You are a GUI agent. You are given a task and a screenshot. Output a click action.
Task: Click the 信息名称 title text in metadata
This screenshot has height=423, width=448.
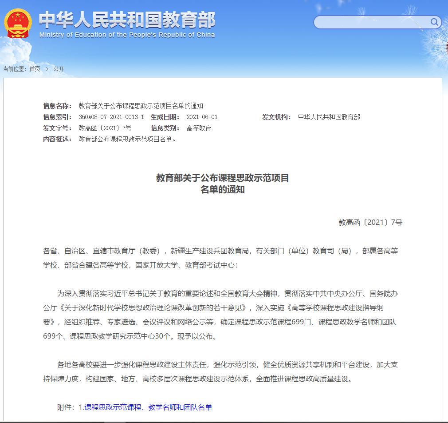click(x=141, y=106)
